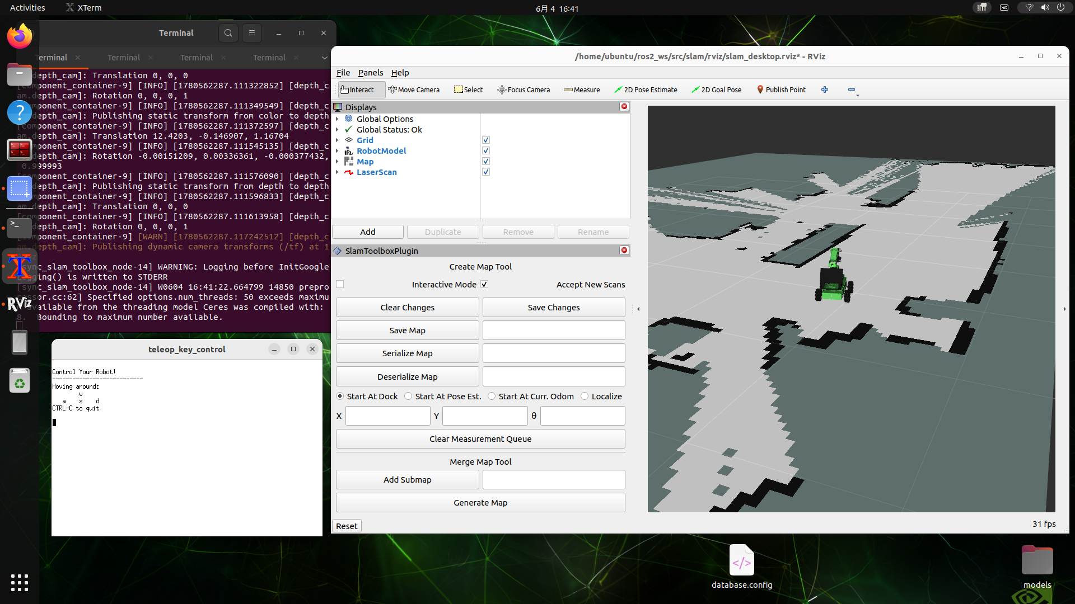Uncheck the RobotModel display checkbox

pos(486,150)
